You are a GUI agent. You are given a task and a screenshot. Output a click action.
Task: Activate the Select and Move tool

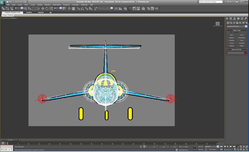pos(43,8)
